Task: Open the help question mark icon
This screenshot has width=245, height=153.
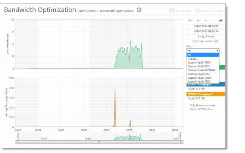Action: [x=139, y=10]
